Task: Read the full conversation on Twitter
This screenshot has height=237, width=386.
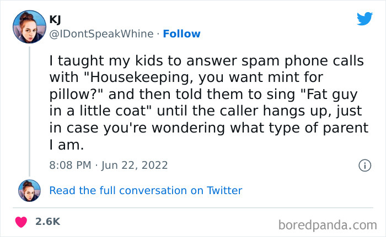Action: pyautogui.click(x=146, y=190)
